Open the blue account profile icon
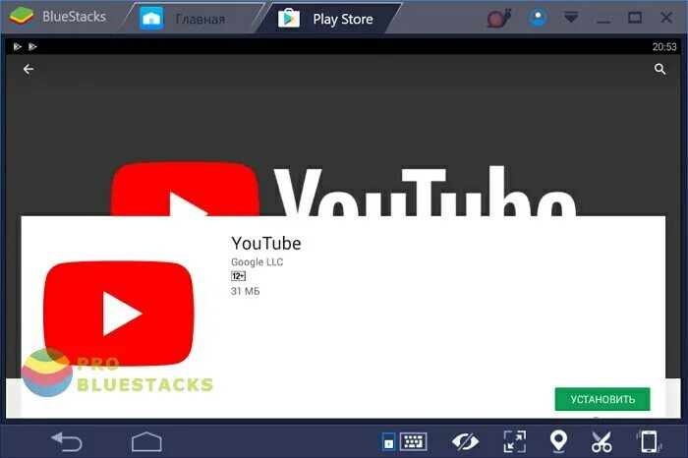Image resolution: width=688 pixels, height=458 pixels. tap(538, 18)
